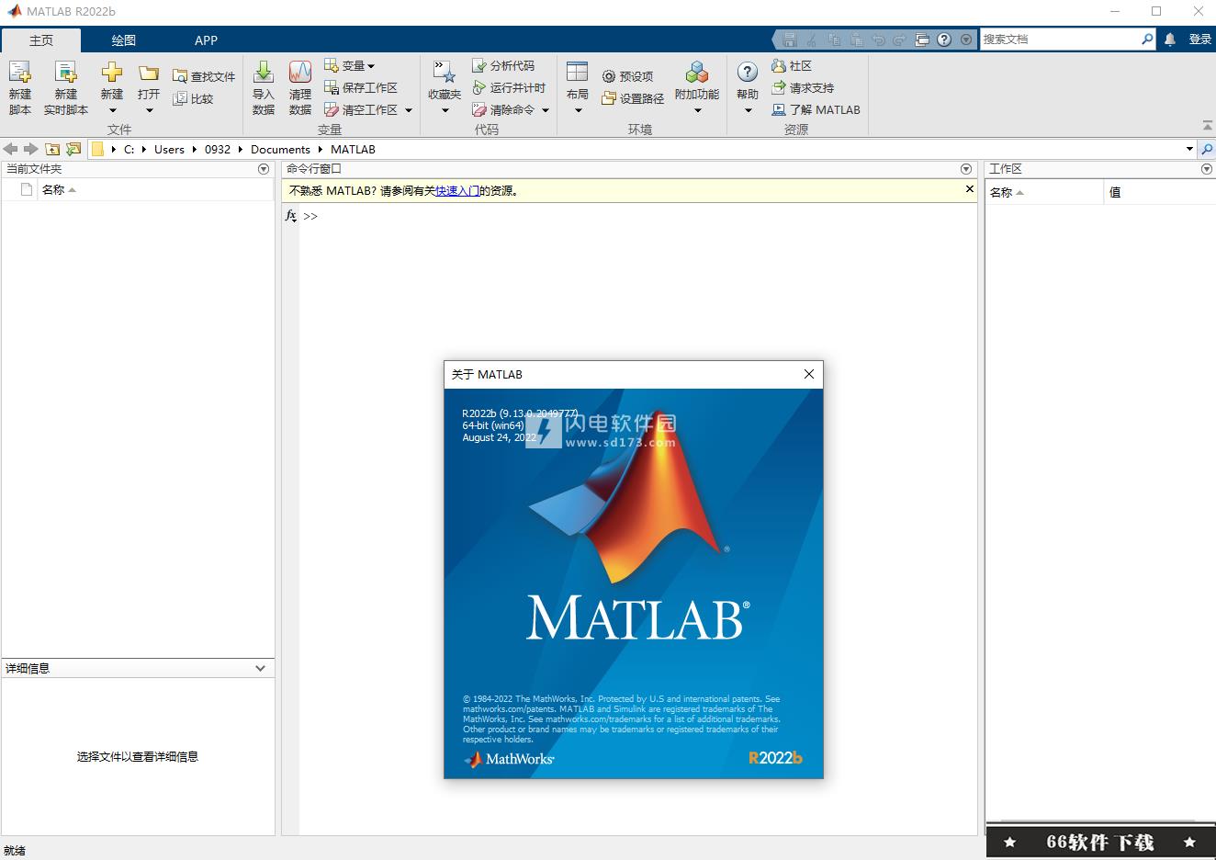Screen dimensions: 1216x860
Task: Click the browse for folder icon
Action: 73,149
